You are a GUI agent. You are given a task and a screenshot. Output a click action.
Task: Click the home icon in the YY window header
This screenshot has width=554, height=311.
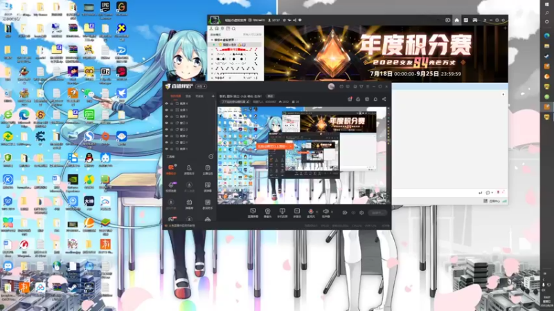pyautogui.click(x=456, y=20)
